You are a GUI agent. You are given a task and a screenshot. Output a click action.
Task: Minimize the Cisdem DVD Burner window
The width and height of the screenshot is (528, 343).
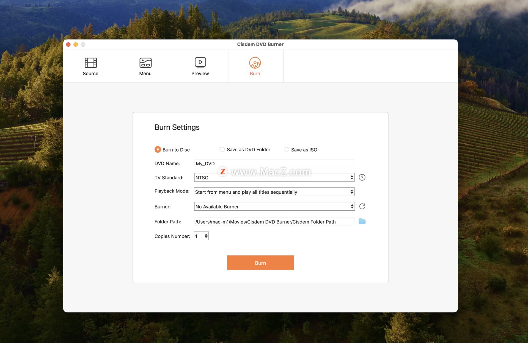pos(76,44)
